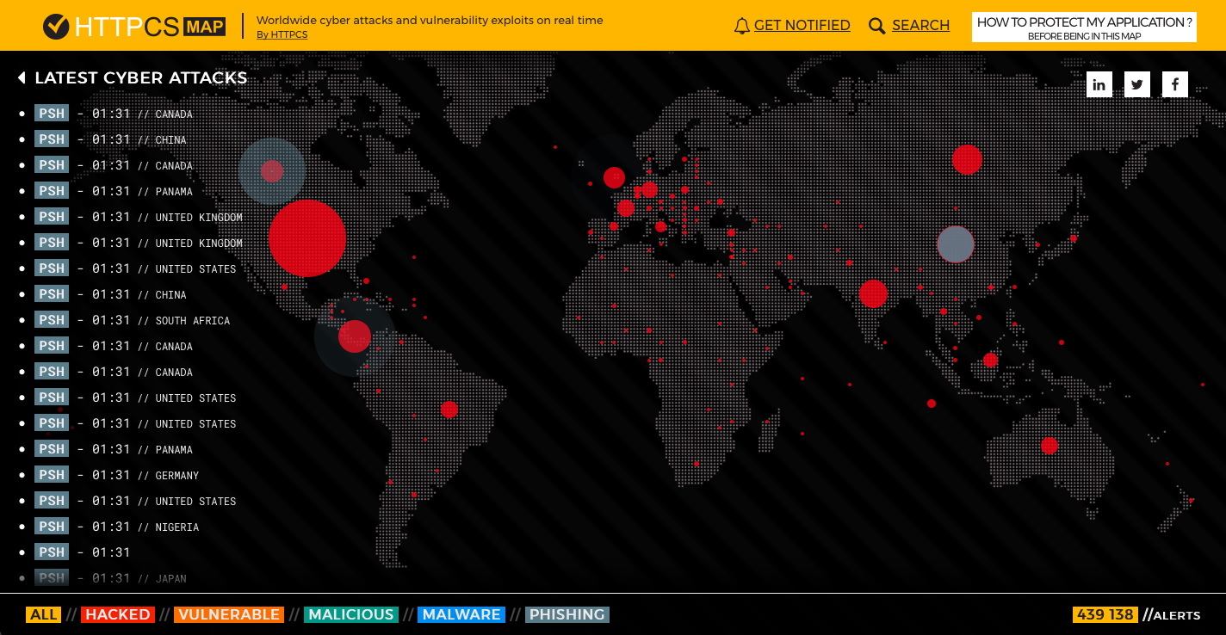The width and height of the screenshot is (1226, 635).
Task: Open the SEARCH text link
Action: (x=920, y=26)
